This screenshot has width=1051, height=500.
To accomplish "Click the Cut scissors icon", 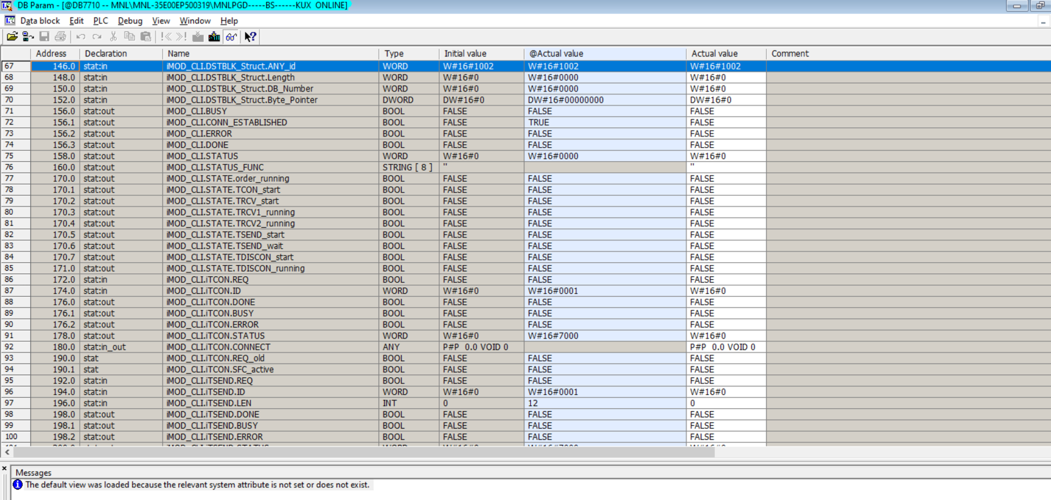I will click(113, 37).
